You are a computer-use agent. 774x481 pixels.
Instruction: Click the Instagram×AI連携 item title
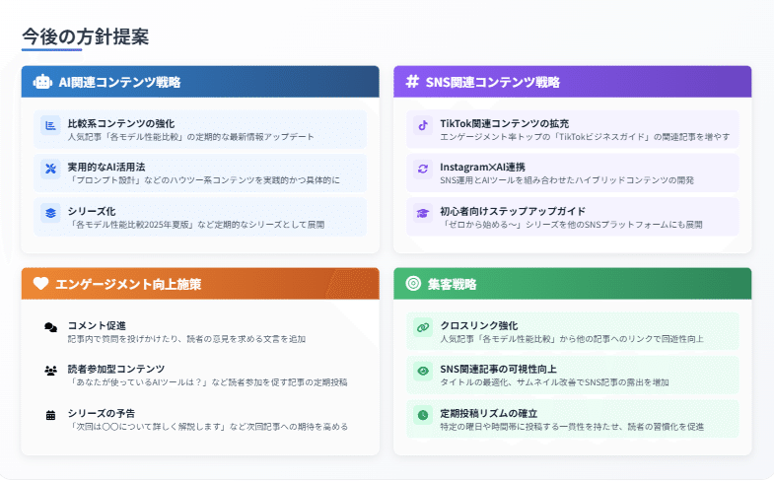click(x=482, y=167)
